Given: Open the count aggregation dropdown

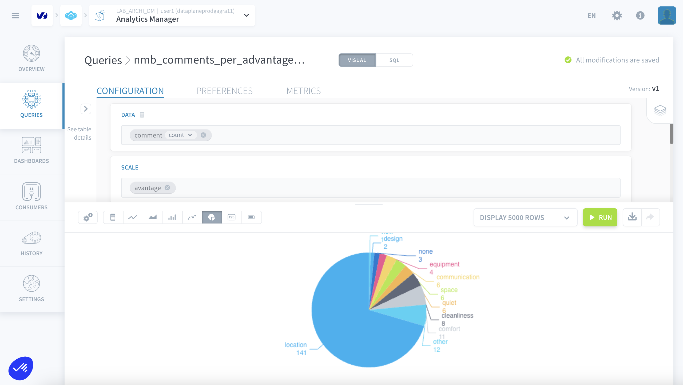Looking at the screenshot, I should tap(180, 135).
